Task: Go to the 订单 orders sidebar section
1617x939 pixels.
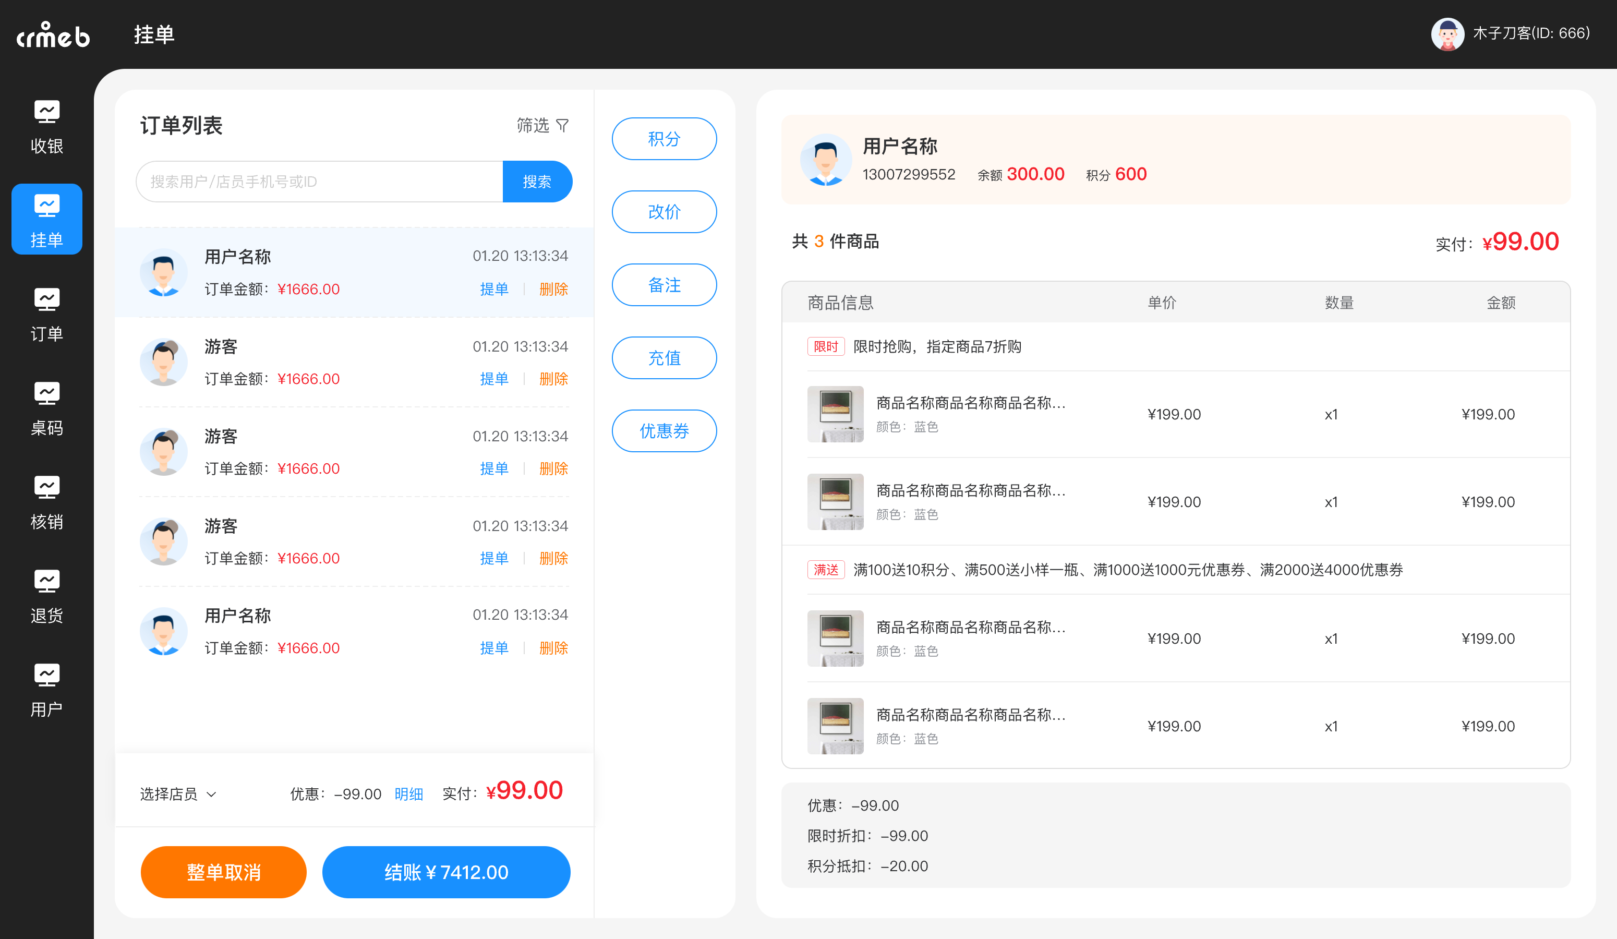Action: (x=47, y=315)
